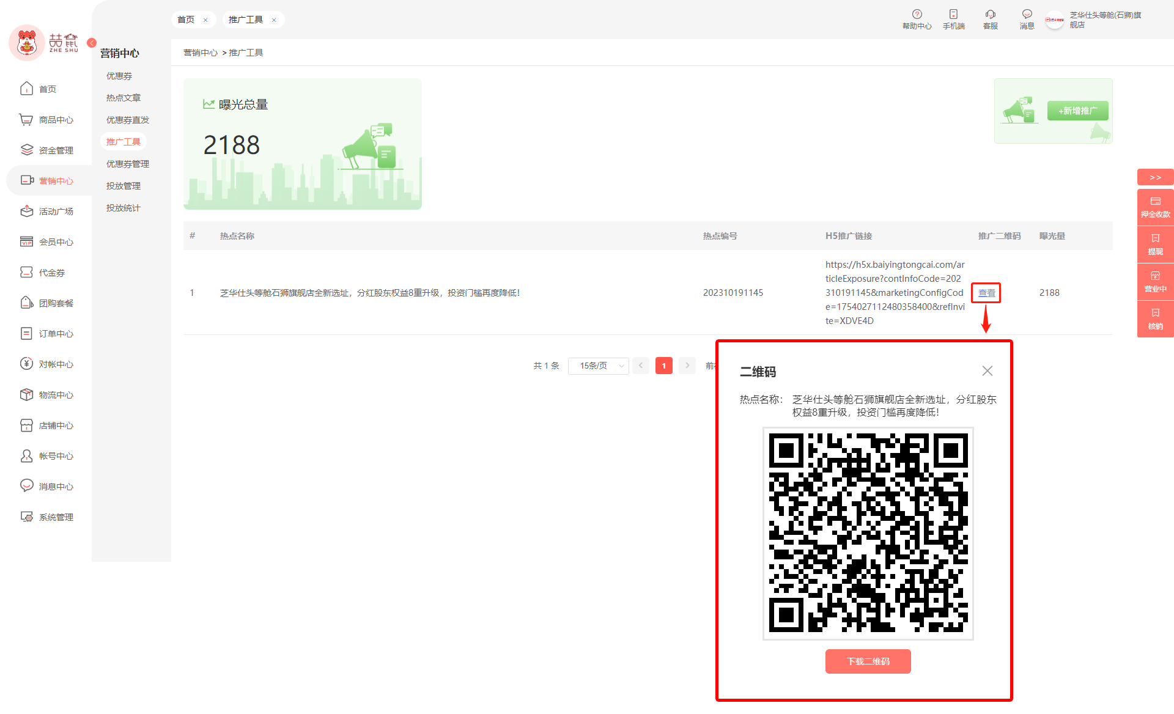Open 消息中心 chat icon

(26, 486)
